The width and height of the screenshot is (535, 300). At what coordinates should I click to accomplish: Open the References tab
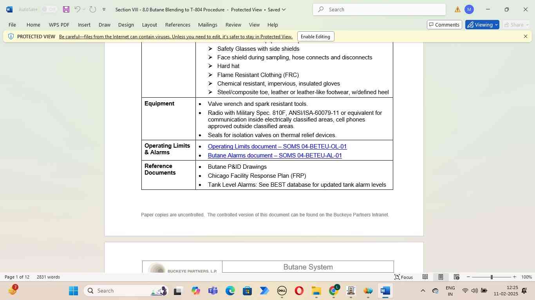tap(178, 25)
